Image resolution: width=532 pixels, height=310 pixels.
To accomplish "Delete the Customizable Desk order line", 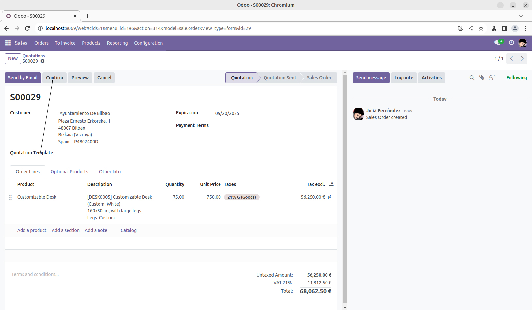I will [330, 197].
